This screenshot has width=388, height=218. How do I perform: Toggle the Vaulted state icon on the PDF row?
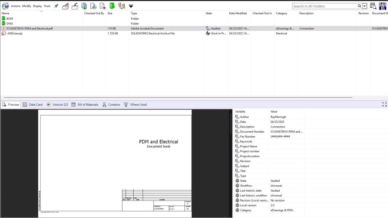click(x=208, y=28)
